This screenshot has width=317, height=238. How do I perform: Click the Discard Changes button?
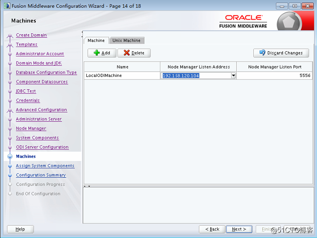(x=281, y=53)
